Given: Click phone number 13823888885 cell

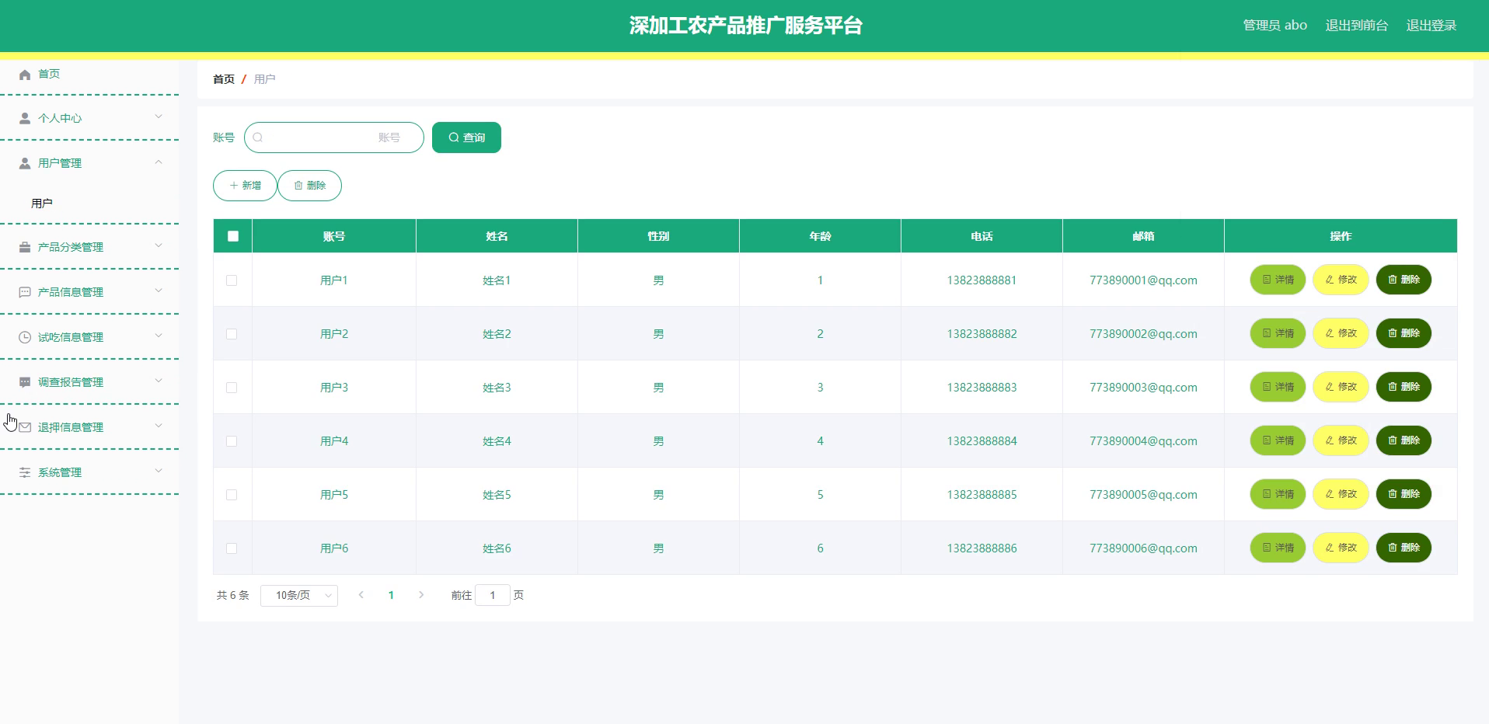Looking at the screenshot, I should (982, 495).
